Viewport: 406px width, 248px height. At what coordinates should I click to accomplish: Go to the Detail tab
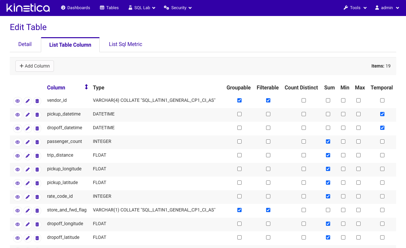point(25,44)
